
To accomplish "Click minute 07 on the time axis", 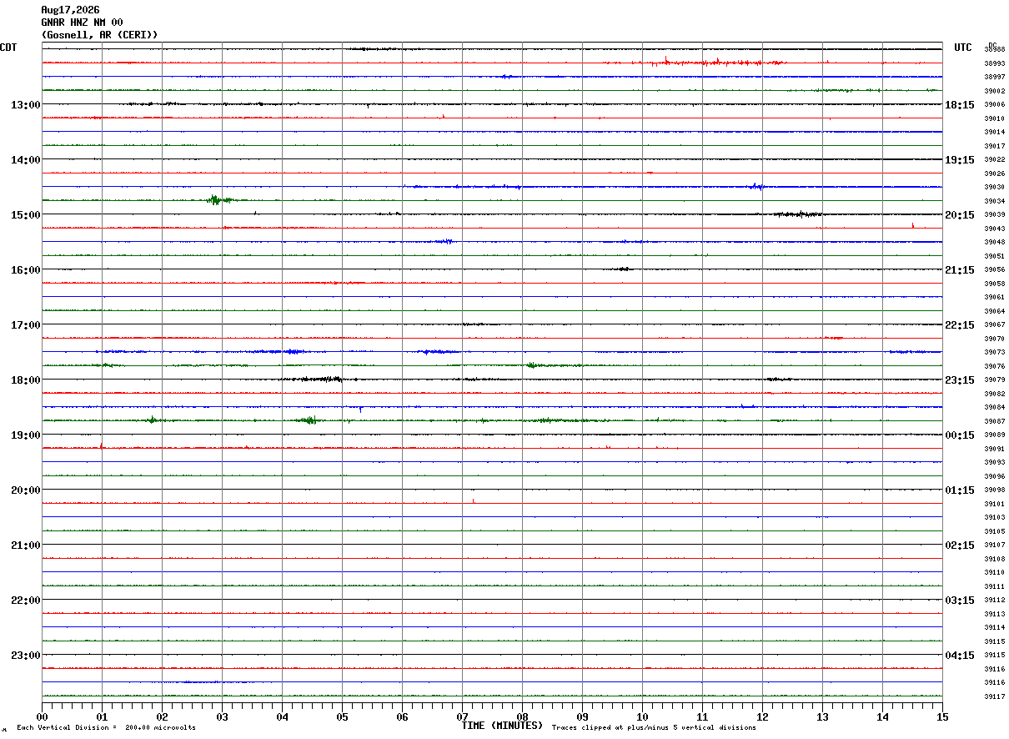I will [462, 716].
